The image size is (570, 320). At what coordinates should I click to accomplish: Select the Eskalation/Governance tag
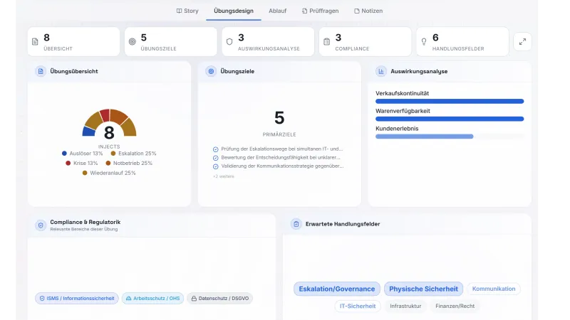pos(337,289)
